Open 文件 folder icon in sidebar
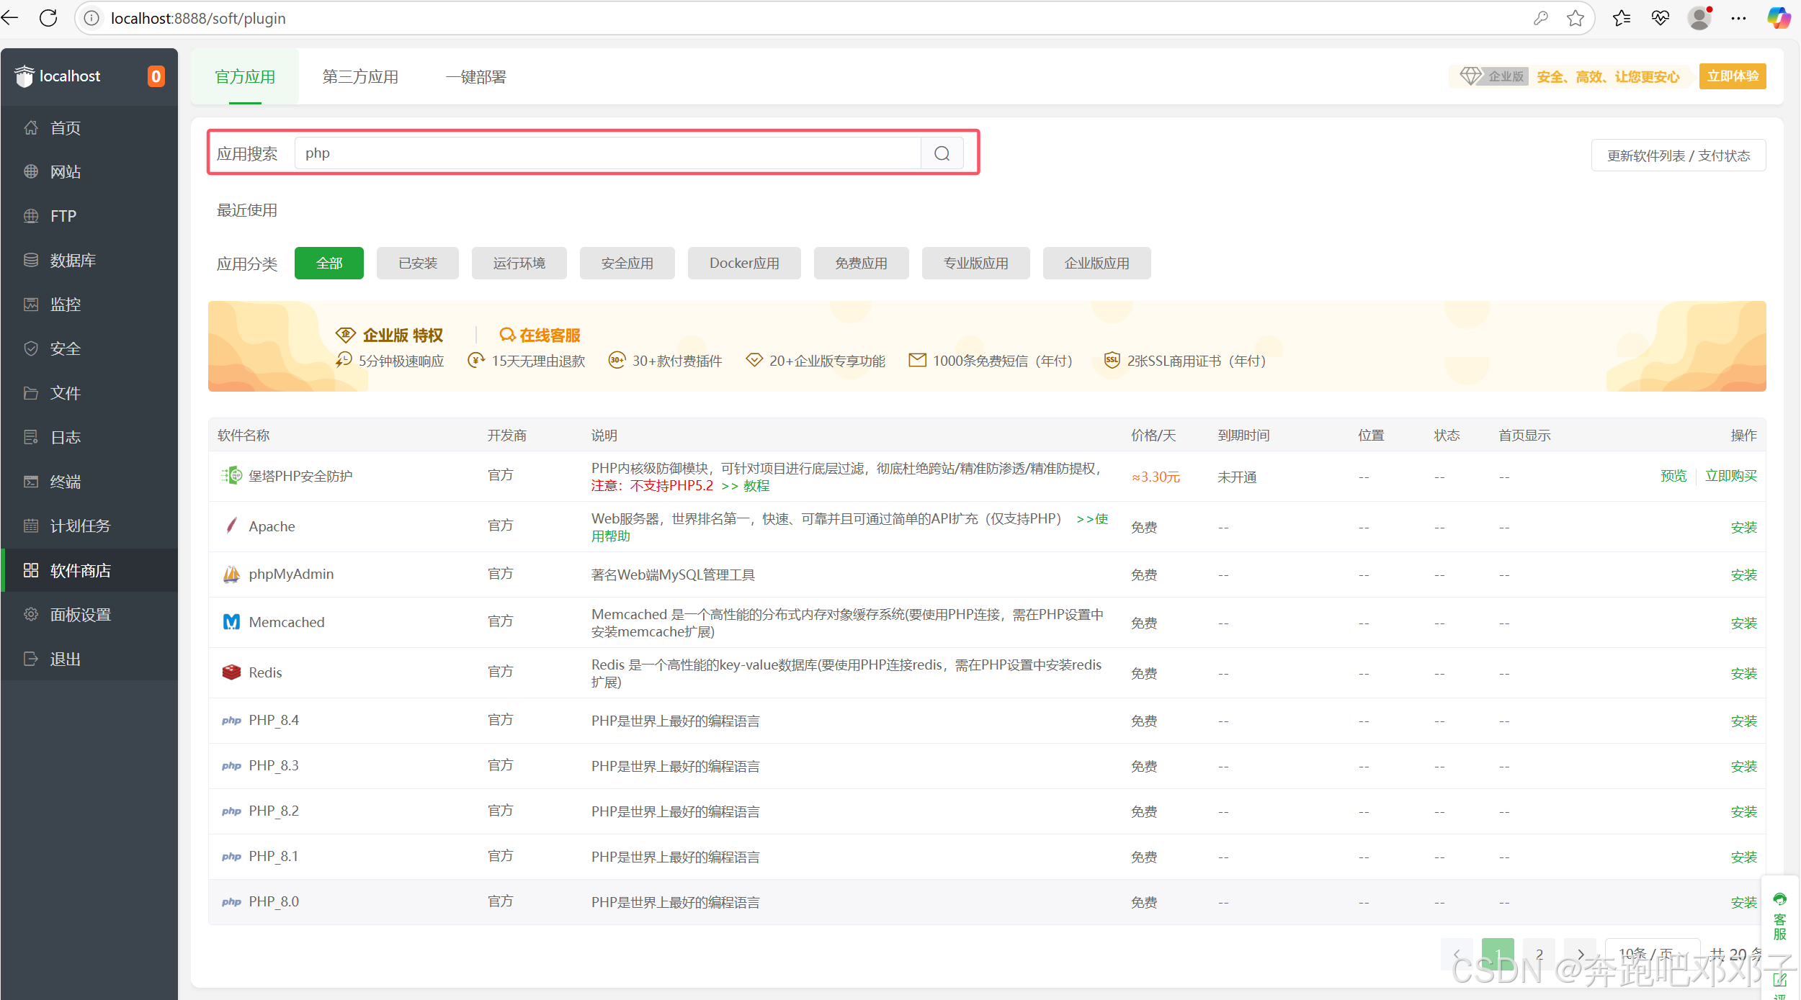This screenshot has height=1000, width=1801. (x=31, y=393)
